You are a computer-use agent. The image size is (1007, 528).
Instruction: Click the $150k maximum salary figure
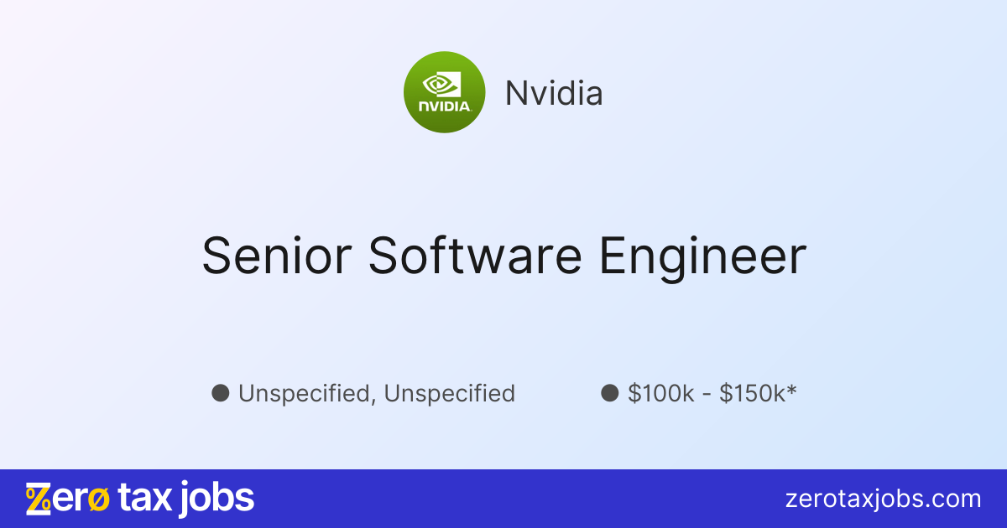coord(752,393)
